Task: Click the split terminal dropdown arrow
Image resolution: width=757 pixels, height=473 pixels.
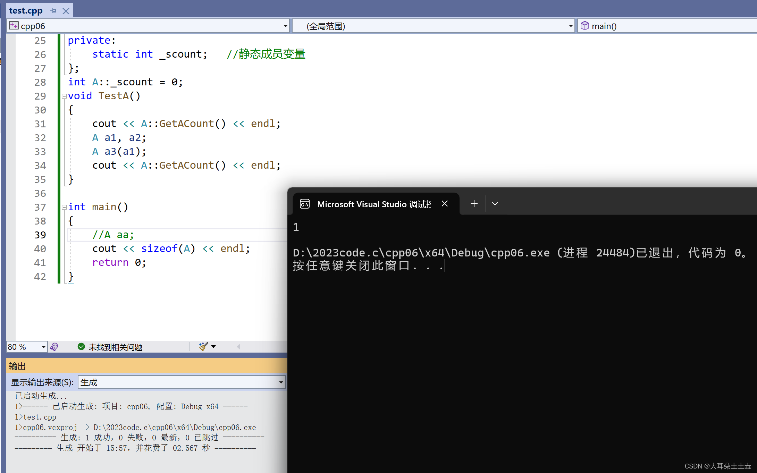Action: [x=494, y=204]
